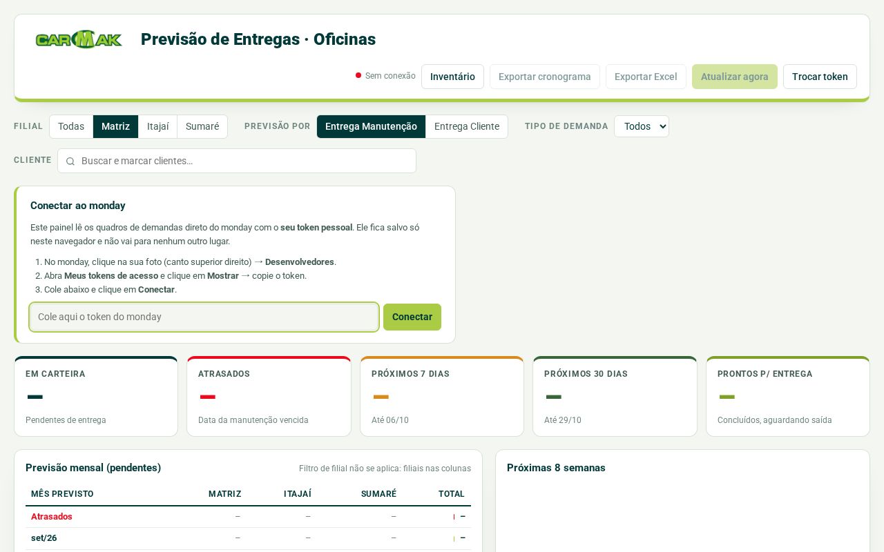The height and width of the screenshot is (552, 884).
Task: Select the Matriz filial filter
Action: tap(115, 126)
